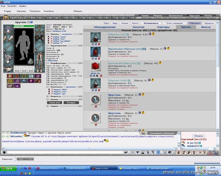This screenshot has height=176, width=221.
Task: Switch to the Обмундирование tab
Action: point(105,27)
